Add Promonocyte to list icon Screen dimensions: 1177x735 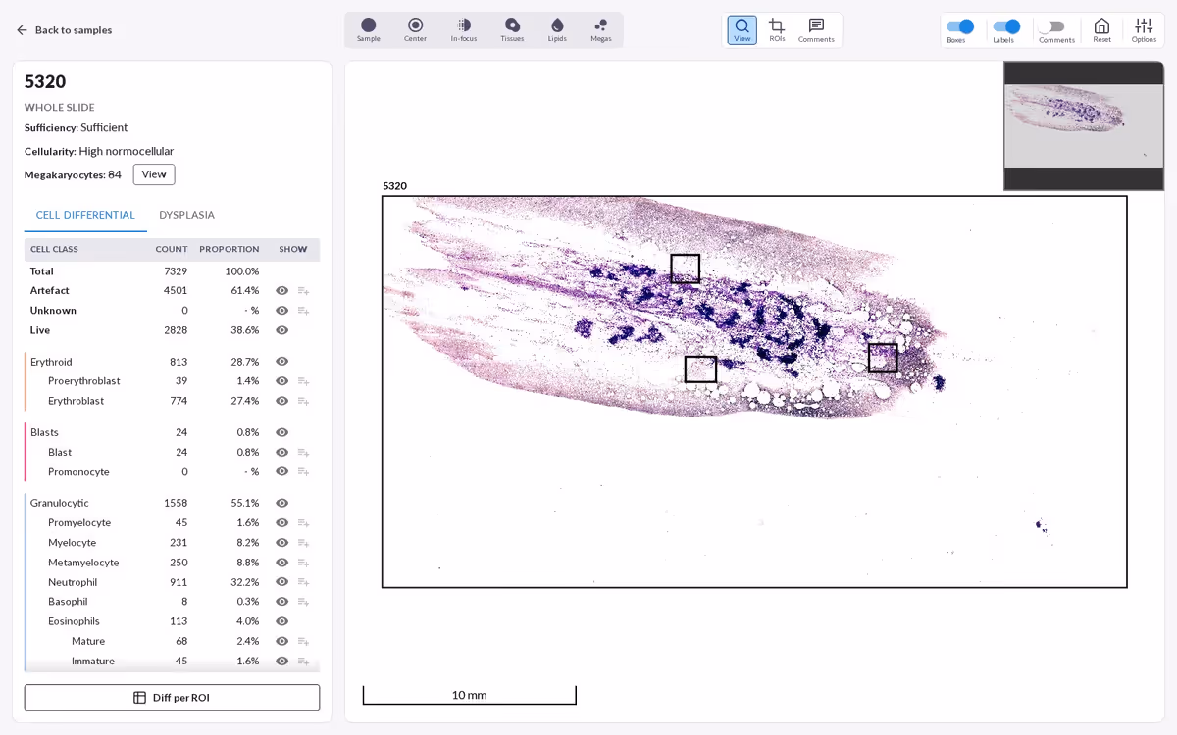(x=304, y=472)
